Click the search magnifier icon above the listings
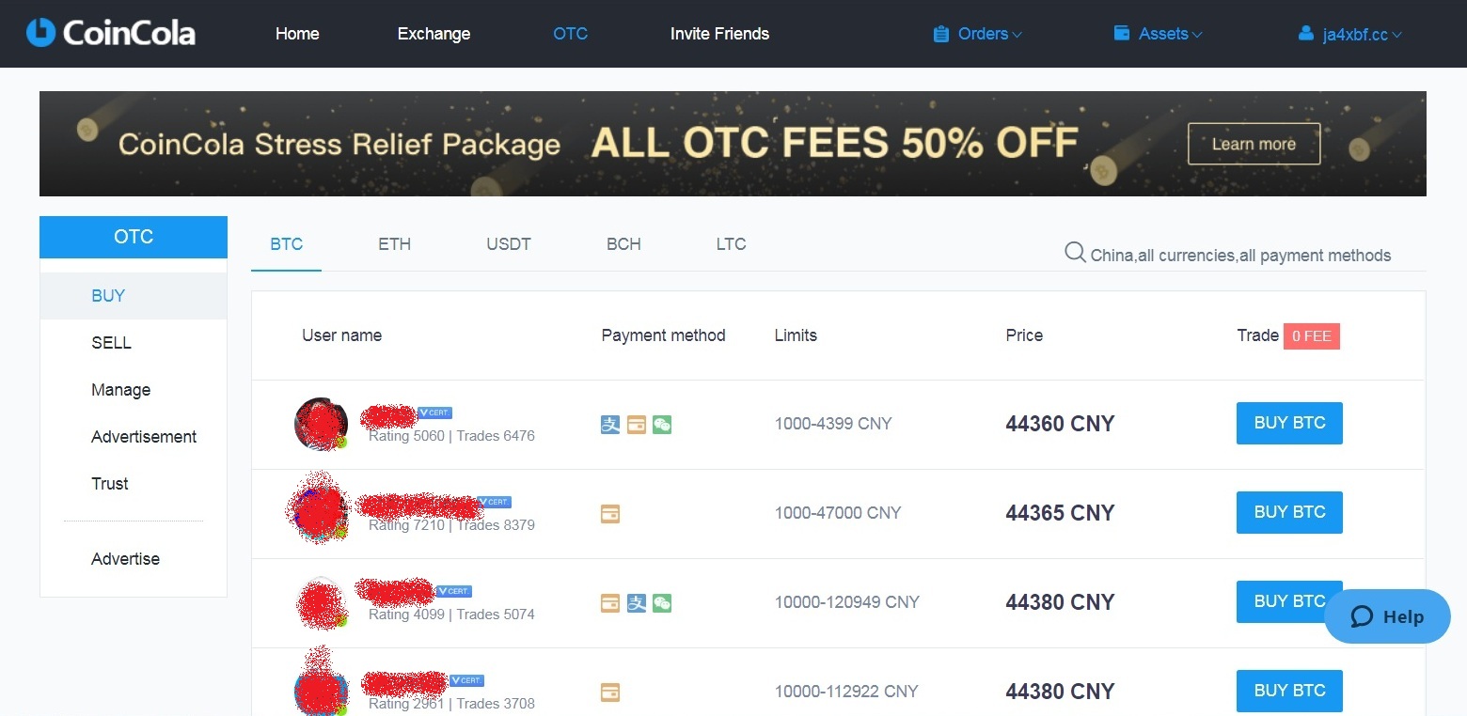 coord(1075,253)
